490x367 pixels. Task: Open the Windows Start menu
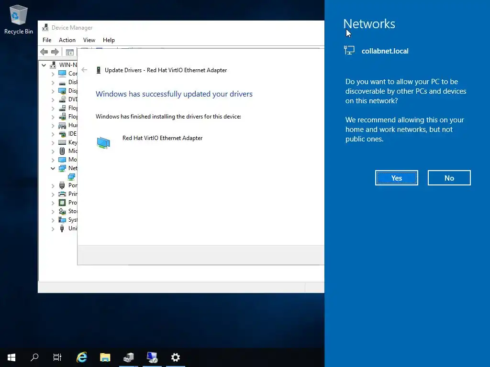click(x=11, y=357)
